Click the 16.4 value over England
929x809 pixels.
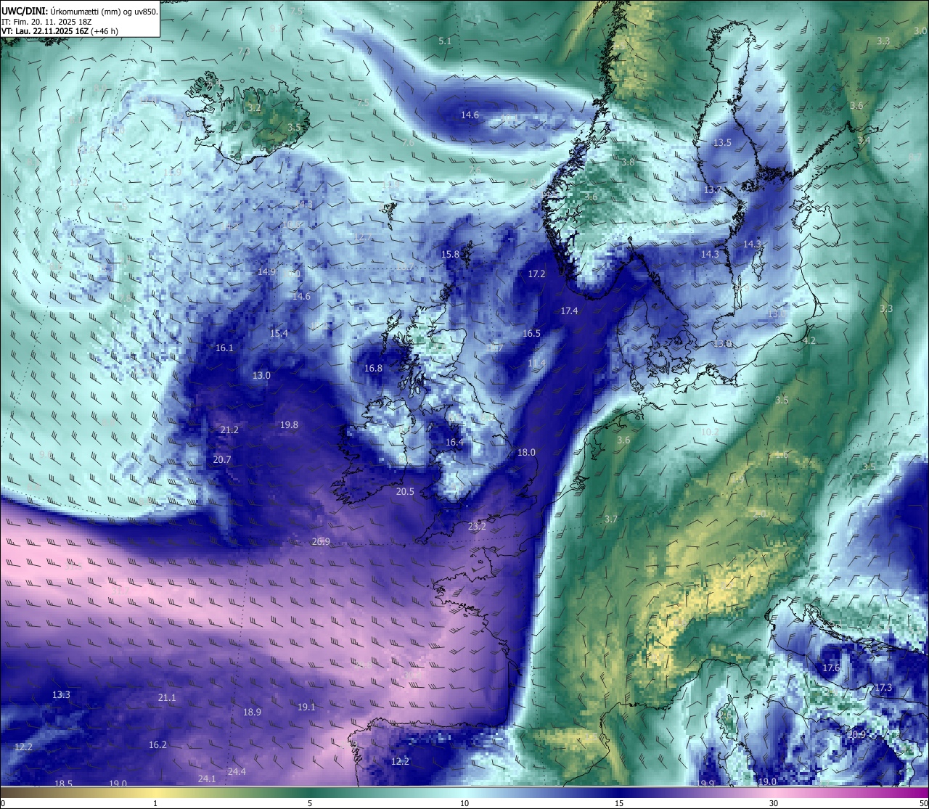pyautogui.click(x=454, y=443)
